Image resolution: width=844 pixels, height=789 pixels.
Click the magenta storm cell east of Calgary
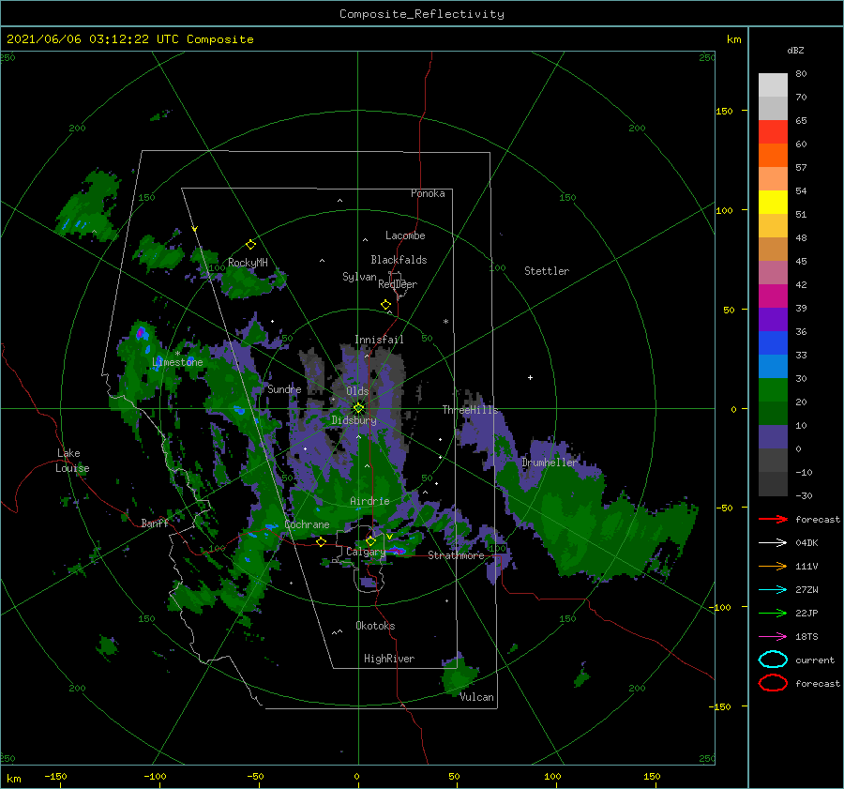398,550
